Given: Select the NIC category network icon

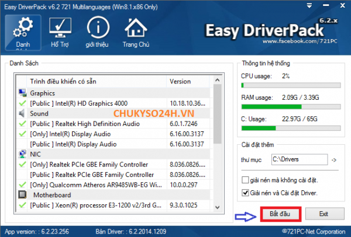Looking at the screenshot, I should coord(22,154).
